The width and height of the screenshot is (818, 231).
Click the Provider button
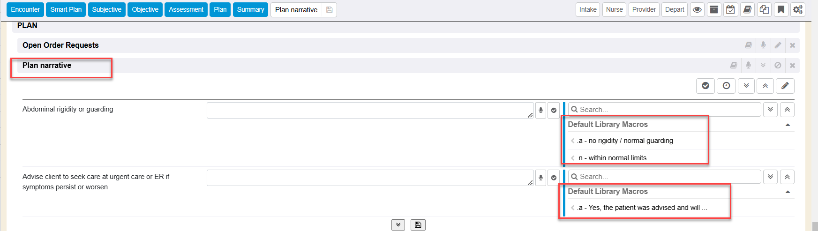coord(644,10)
